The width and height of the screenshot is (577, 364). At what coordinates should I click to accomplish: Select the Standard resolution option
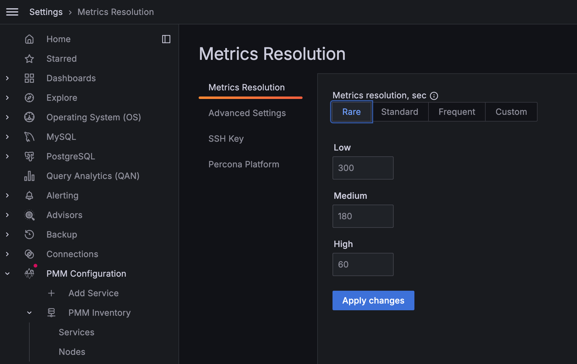click(399, 112)
